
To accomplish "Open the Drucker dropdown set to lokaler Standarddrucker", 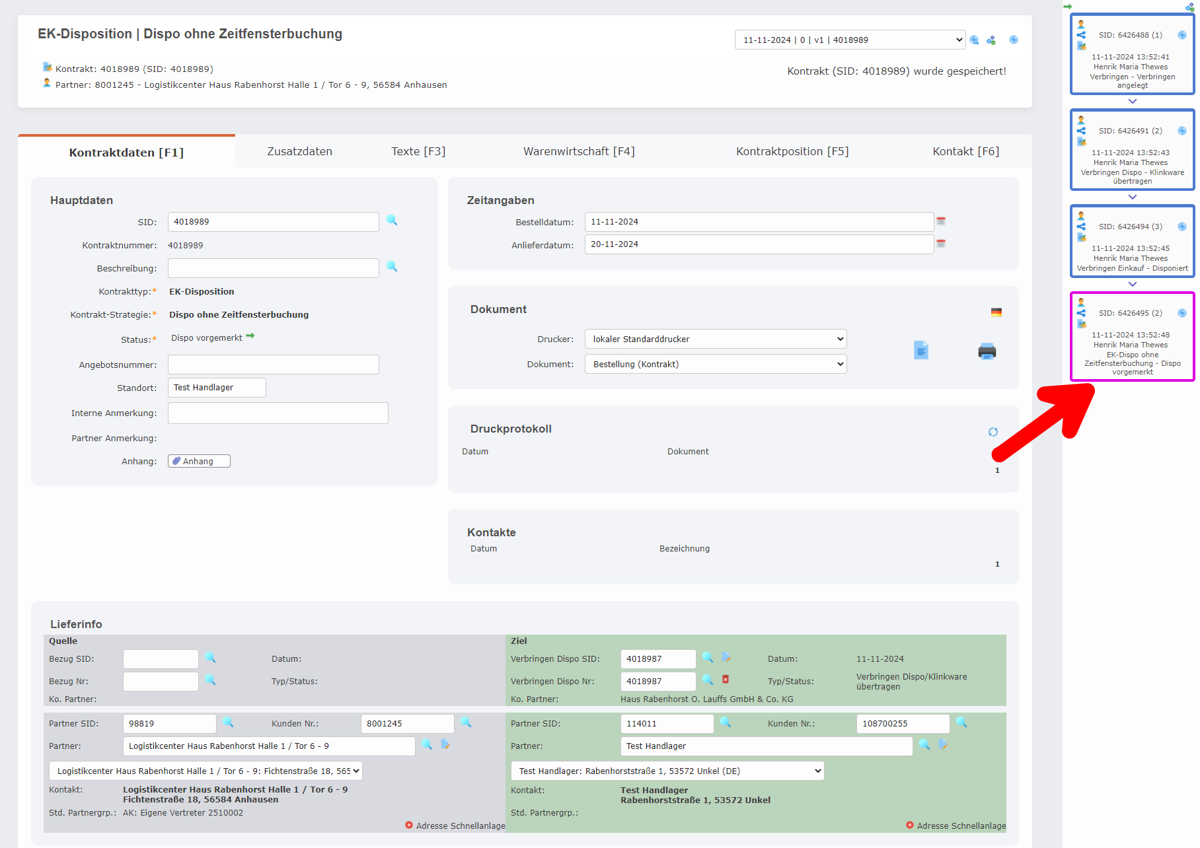I will click(716, 339).
